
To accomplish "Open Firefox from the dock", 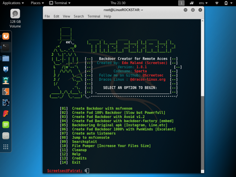I will point(6,36).
